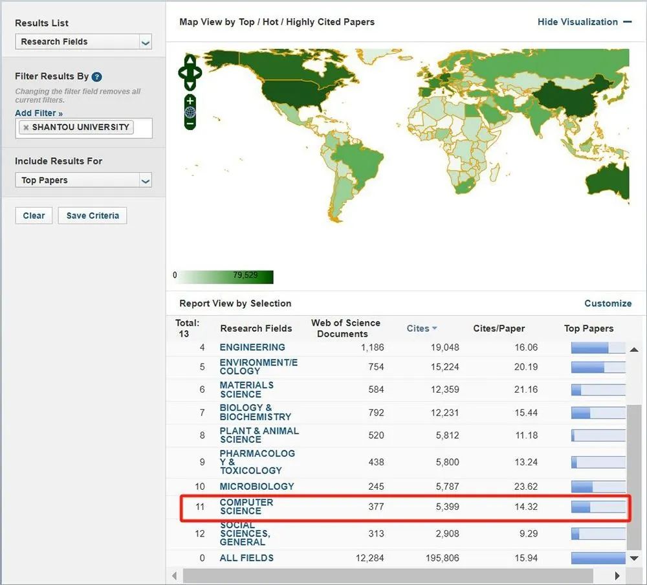Click the table scrollbar down arrow
This screenshot has height=585, width=647.
tap(634, 558)
